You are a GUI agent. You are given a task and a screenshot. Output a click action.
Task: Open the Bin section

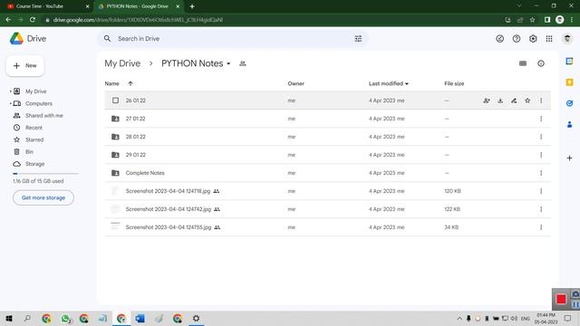coord(29,152)
